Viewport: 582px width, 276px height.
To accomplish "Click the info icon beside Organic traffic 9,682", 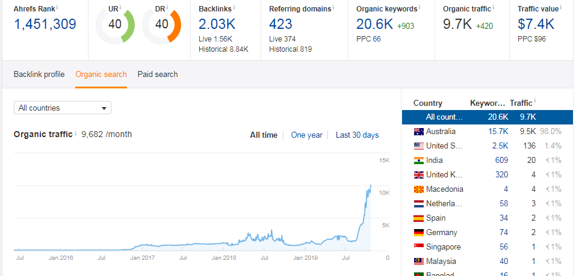I will click(75, 132).
